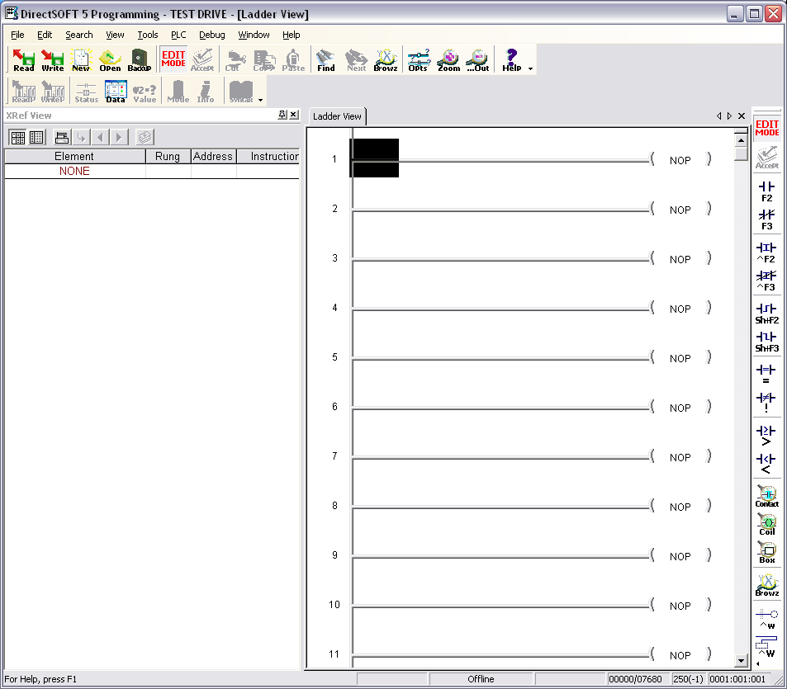Click the ladder scrollbar down arrow

coord(741,661)
